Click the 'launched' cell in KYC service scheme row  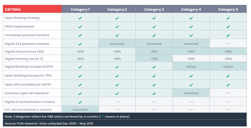80,109
